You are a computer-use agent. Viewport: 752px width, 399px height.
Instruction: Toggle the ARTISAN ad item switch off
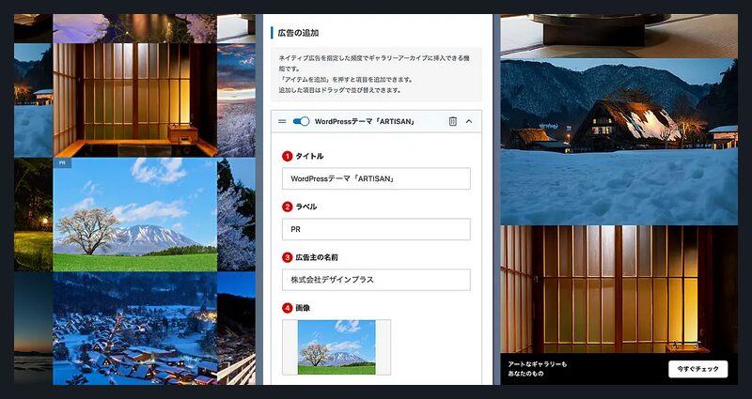pyautogui.click(x=301, y=121)
